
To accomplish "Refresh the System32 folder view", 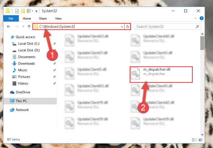I will click(128, 27).
